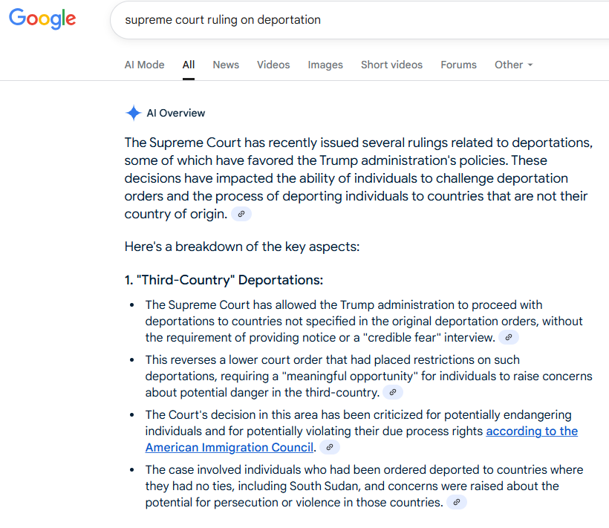Click the AI Overview sparkle icon
Screen dimensions: 609x528
point(133,113)
